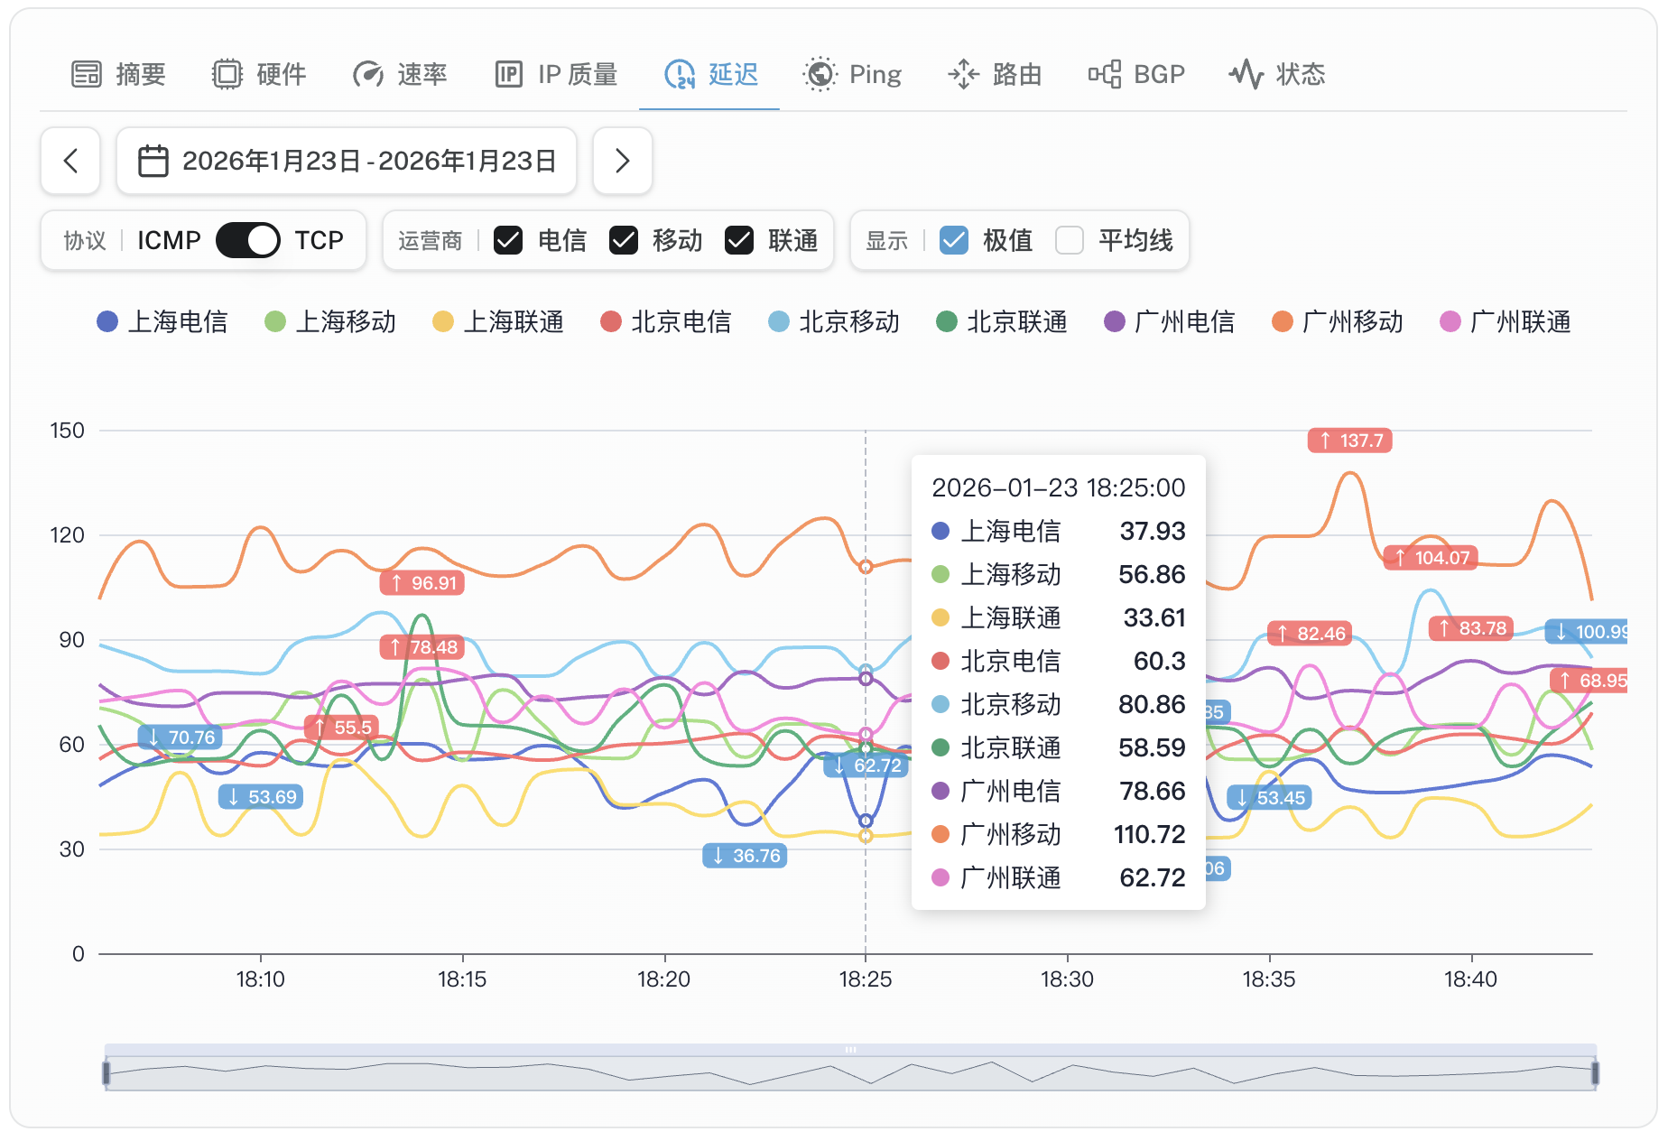Viewport: 1677px width, 1141px height.
Task: Hide the 北京电信 series in legend
Action: [666, 321]
